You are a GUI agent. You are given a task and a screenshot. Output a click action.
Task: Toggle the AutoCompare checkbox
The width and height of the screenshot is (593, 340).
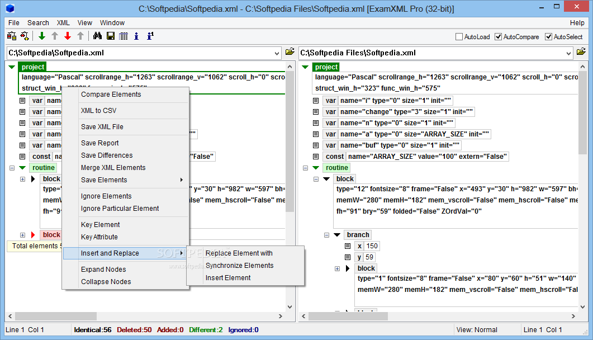tap(499, 37)
